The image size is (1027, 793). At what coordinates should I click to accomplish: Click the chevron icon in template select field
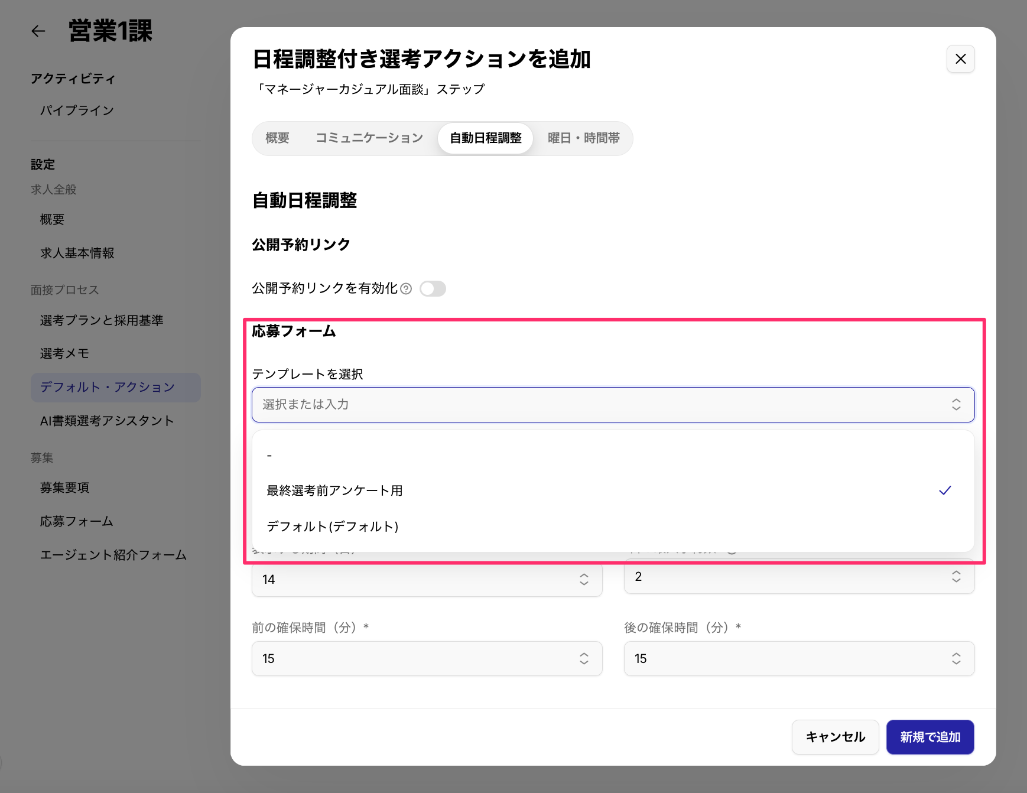click(955, 405)
